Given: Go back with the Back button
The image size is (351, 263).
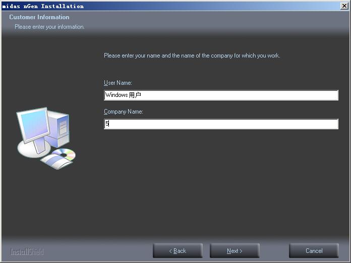Looking at the screenshot, I should point(178,251).
